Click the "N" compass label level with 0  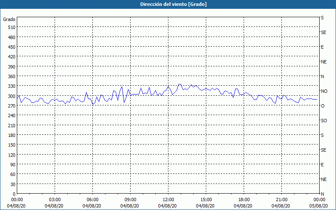click(x=322, y=194)
